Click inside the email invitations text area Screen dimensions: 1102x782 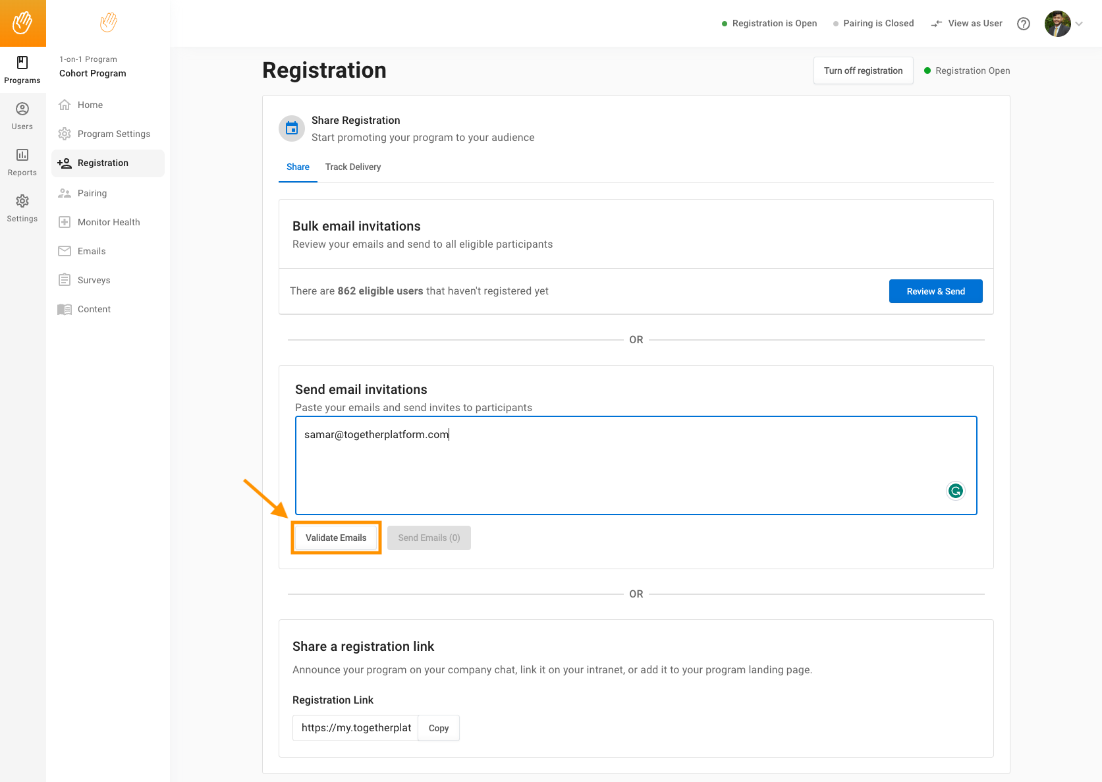[x=636, y=465]
